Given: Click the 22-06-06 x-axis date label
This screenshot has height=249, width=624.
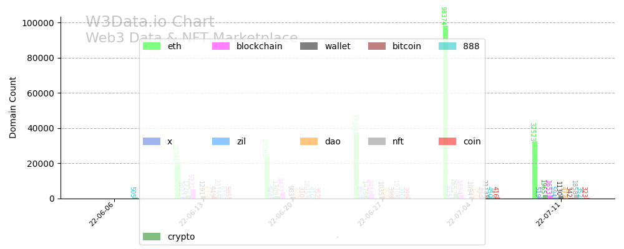Looking at the screenshot, I should coord(102,214).
